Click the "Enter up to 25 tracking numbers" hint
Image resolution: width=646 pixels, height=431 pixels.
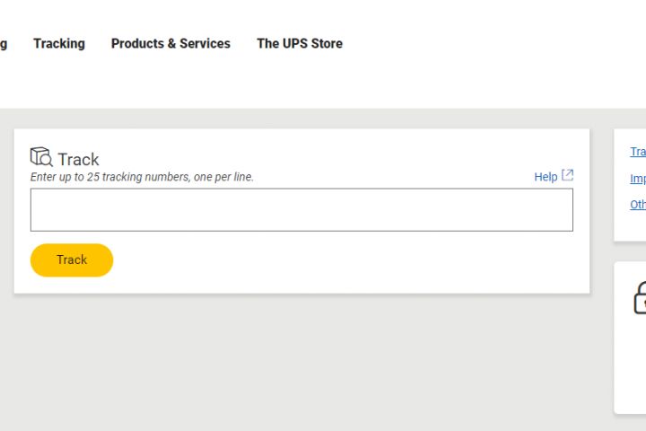point(142,177)
